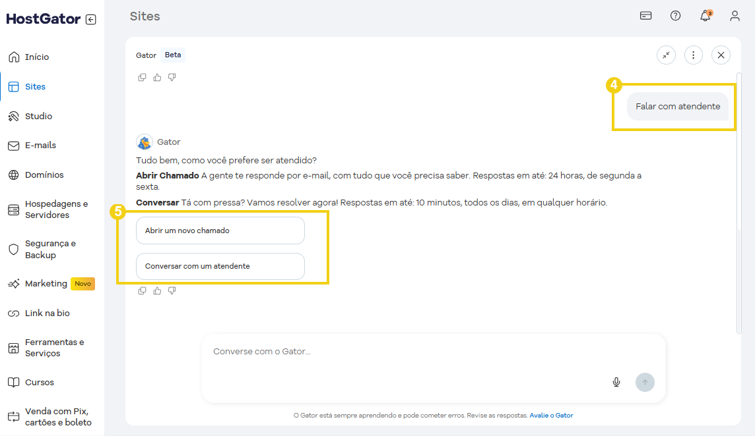755x436 pixels.
Task: Go to E-mails sidebar item
Action: (40, 145)
